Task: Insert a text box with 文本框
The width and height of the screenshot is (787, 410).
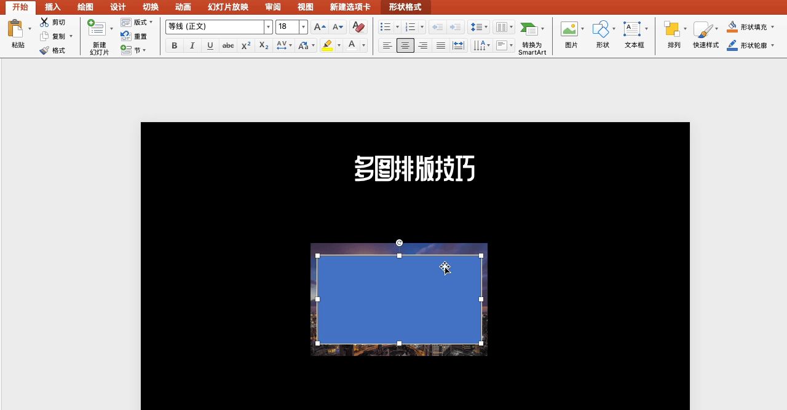Action: tap(631, 29)
